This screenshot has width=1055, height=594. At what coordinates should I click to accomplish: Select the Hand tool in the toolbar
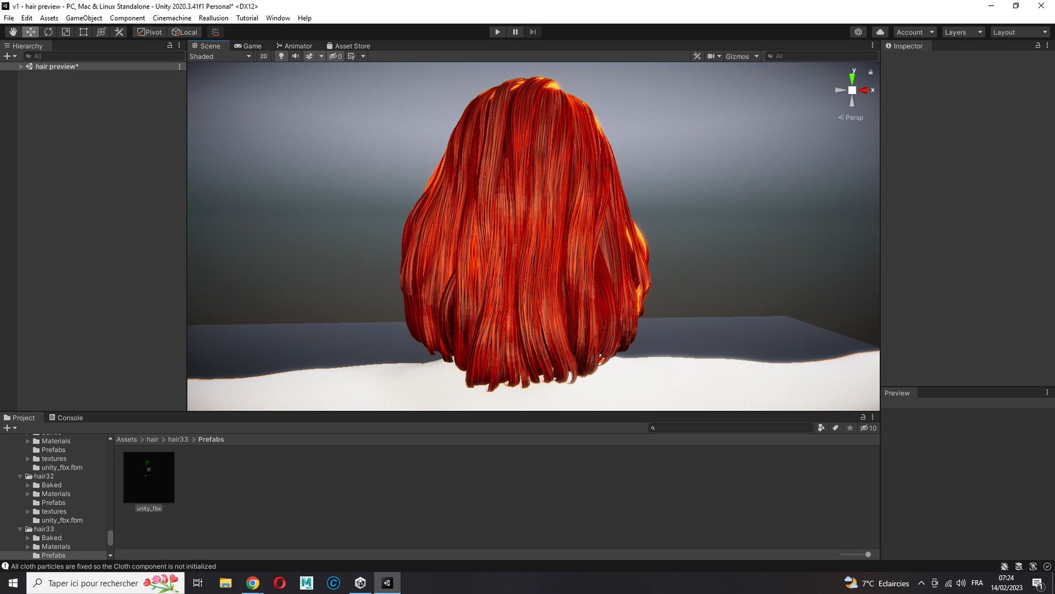tap(13, 32)
